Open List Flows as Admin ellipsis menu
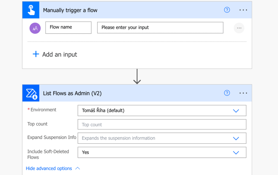Screen dimensions: 278x175 [x=243, y=93]
